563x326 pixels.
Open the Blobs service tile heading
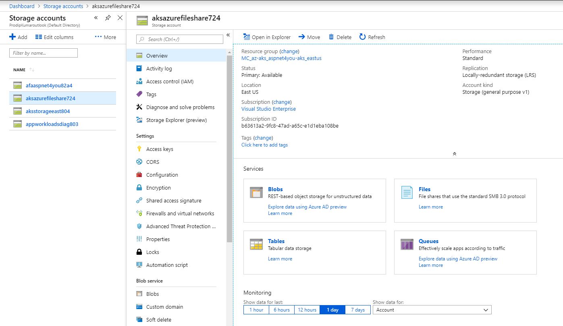tap(275, 189)
